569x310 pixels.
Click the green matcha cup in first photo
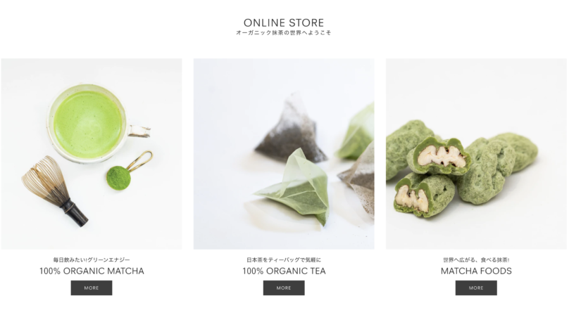coord(89,124)
